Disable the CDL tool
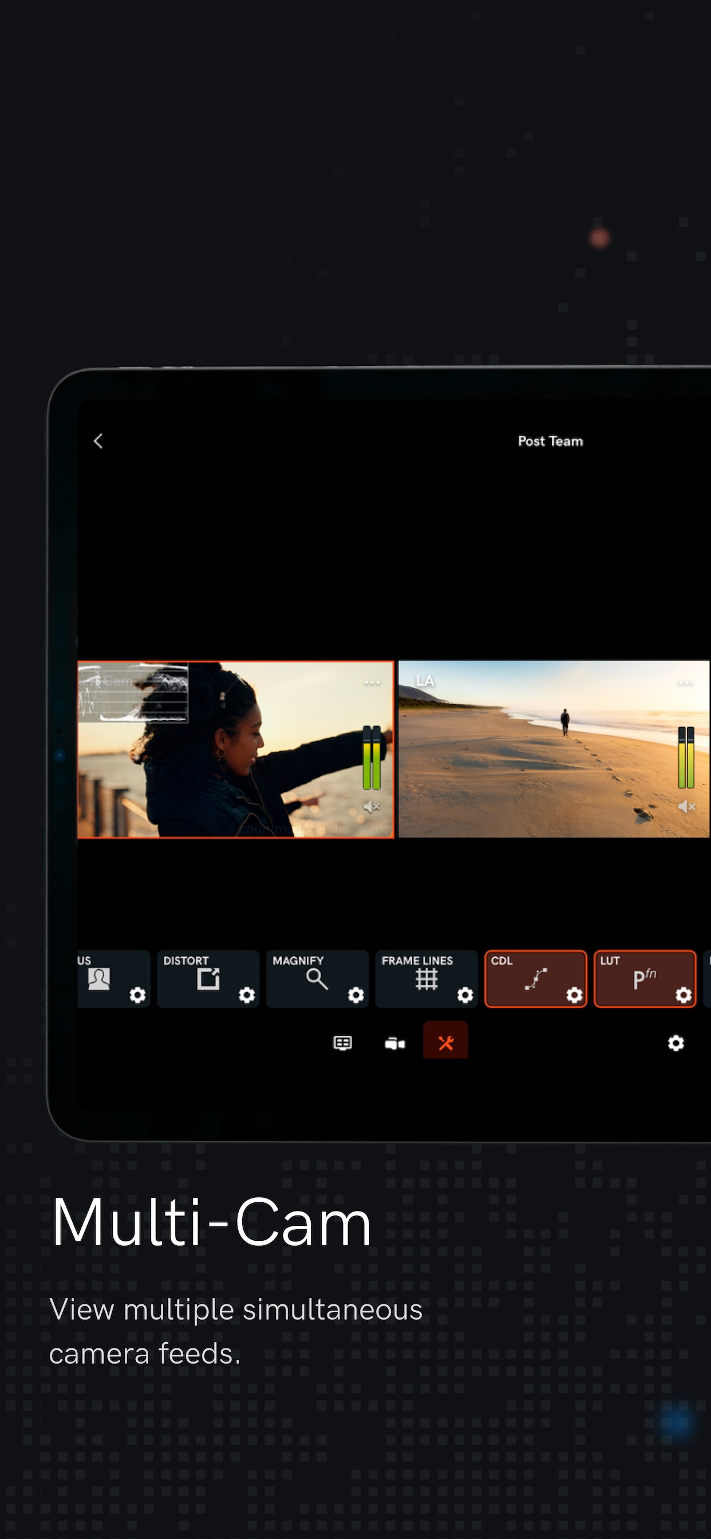 pos(536,978)
